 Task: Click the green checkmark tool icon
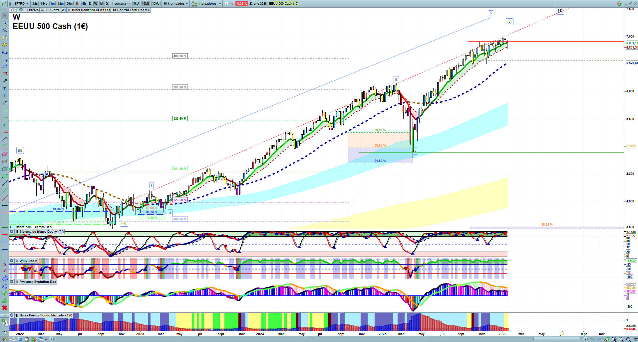[x=5, y=293]
